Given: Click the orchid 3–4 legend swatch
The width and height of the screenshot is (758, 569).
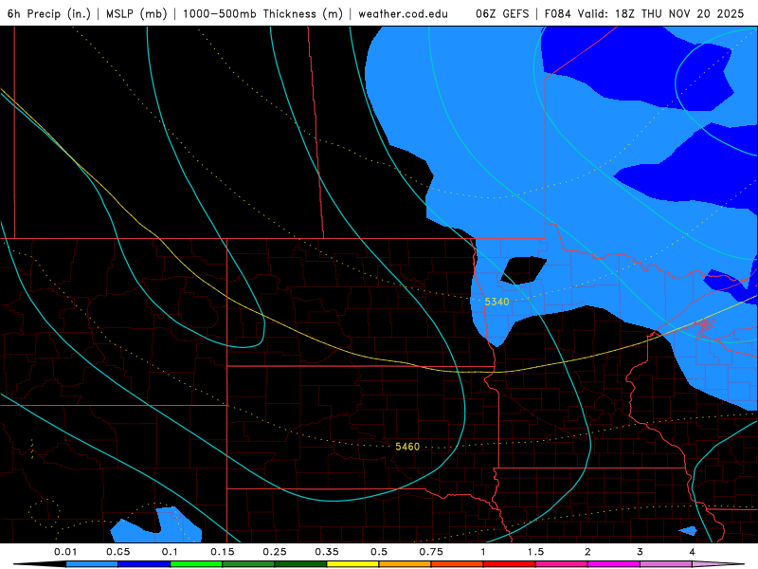Looking at the screenshot, I should click(666, 564).
